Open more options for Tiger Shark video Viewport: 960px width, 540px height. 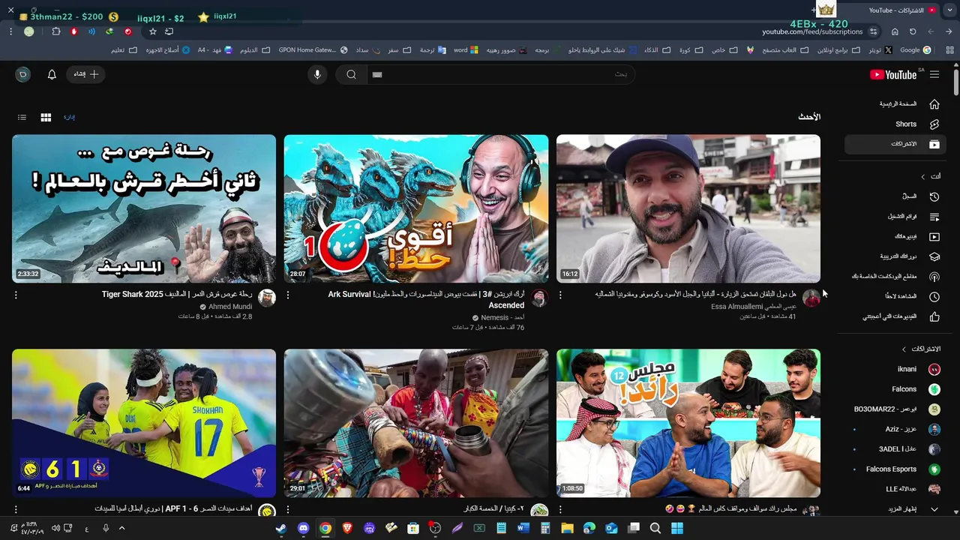[16, 295]
